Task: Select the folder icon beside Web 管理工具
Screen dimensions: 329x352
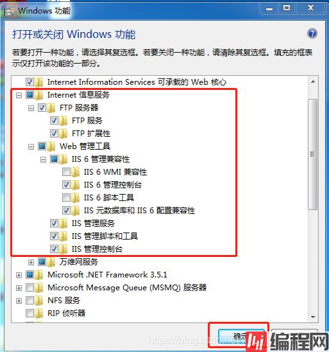Action: [51, 146]
